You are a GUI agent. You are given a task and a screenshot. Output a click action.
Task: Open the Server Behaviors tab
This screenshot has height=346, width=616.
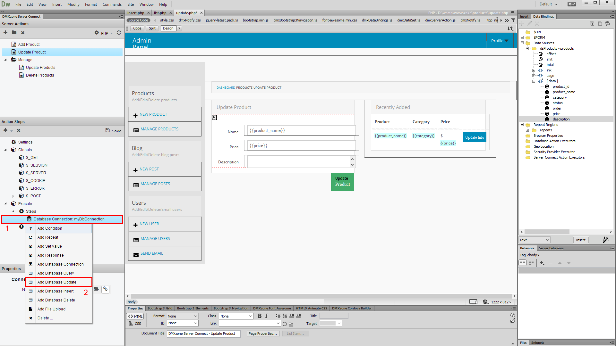point(551,248)
